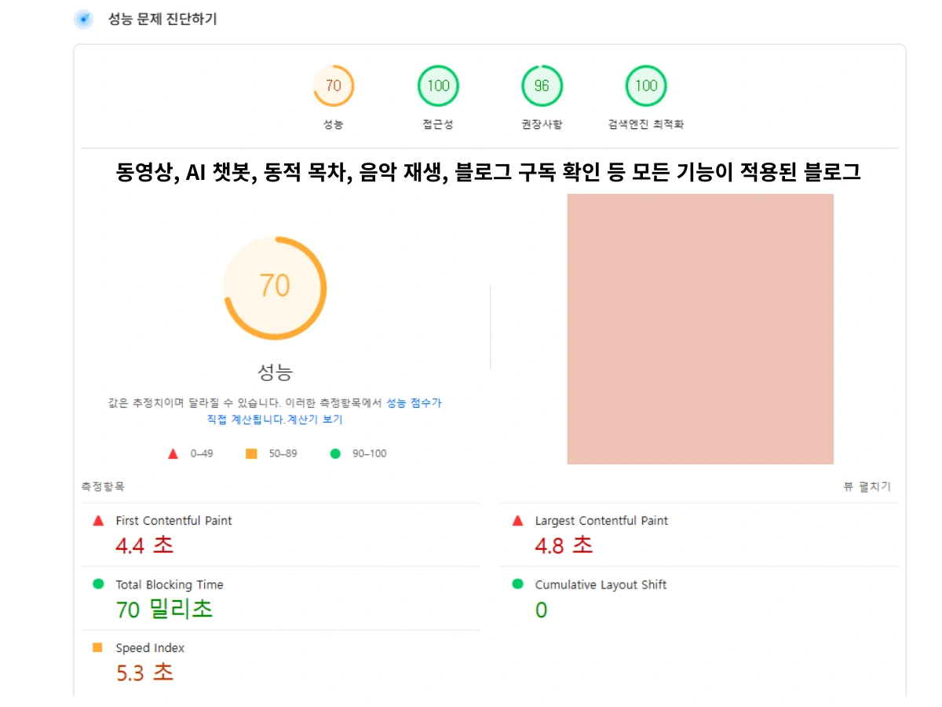Click the green circle 90–100 legend icon
The width and height of the screenshot is (942, 707).
335,453
